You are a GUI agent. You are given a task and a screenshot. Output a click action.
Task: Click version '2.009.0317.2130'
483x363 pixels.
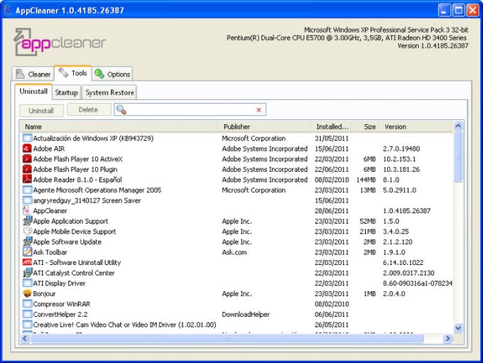pos(408,273)
